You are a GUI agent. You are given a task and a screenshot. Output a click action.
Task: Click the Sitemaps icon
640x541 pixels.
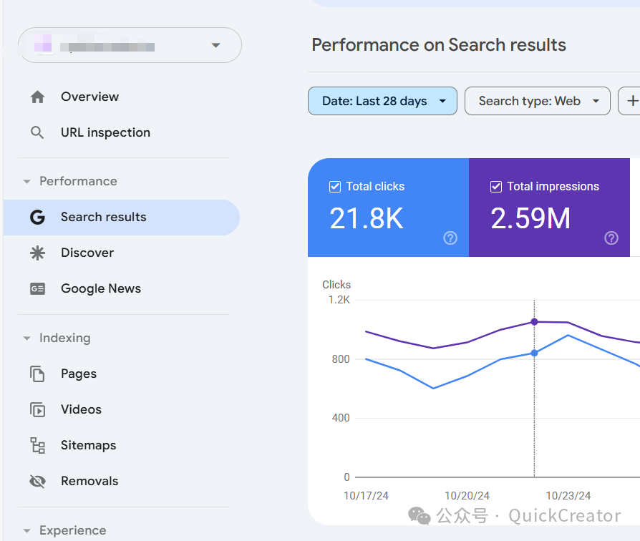click(x=38, y=446)
